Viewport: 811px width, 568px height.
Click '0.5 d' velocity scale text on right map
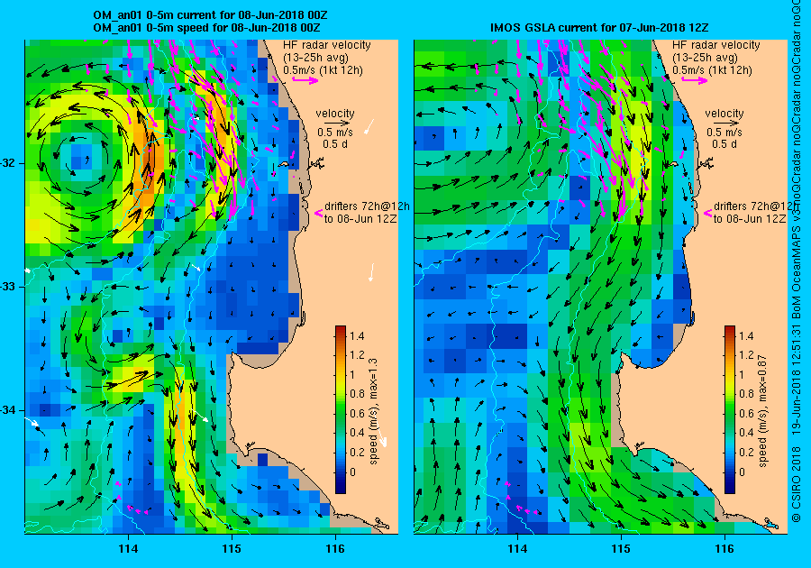pyautogui.click(x=724, y=144)
